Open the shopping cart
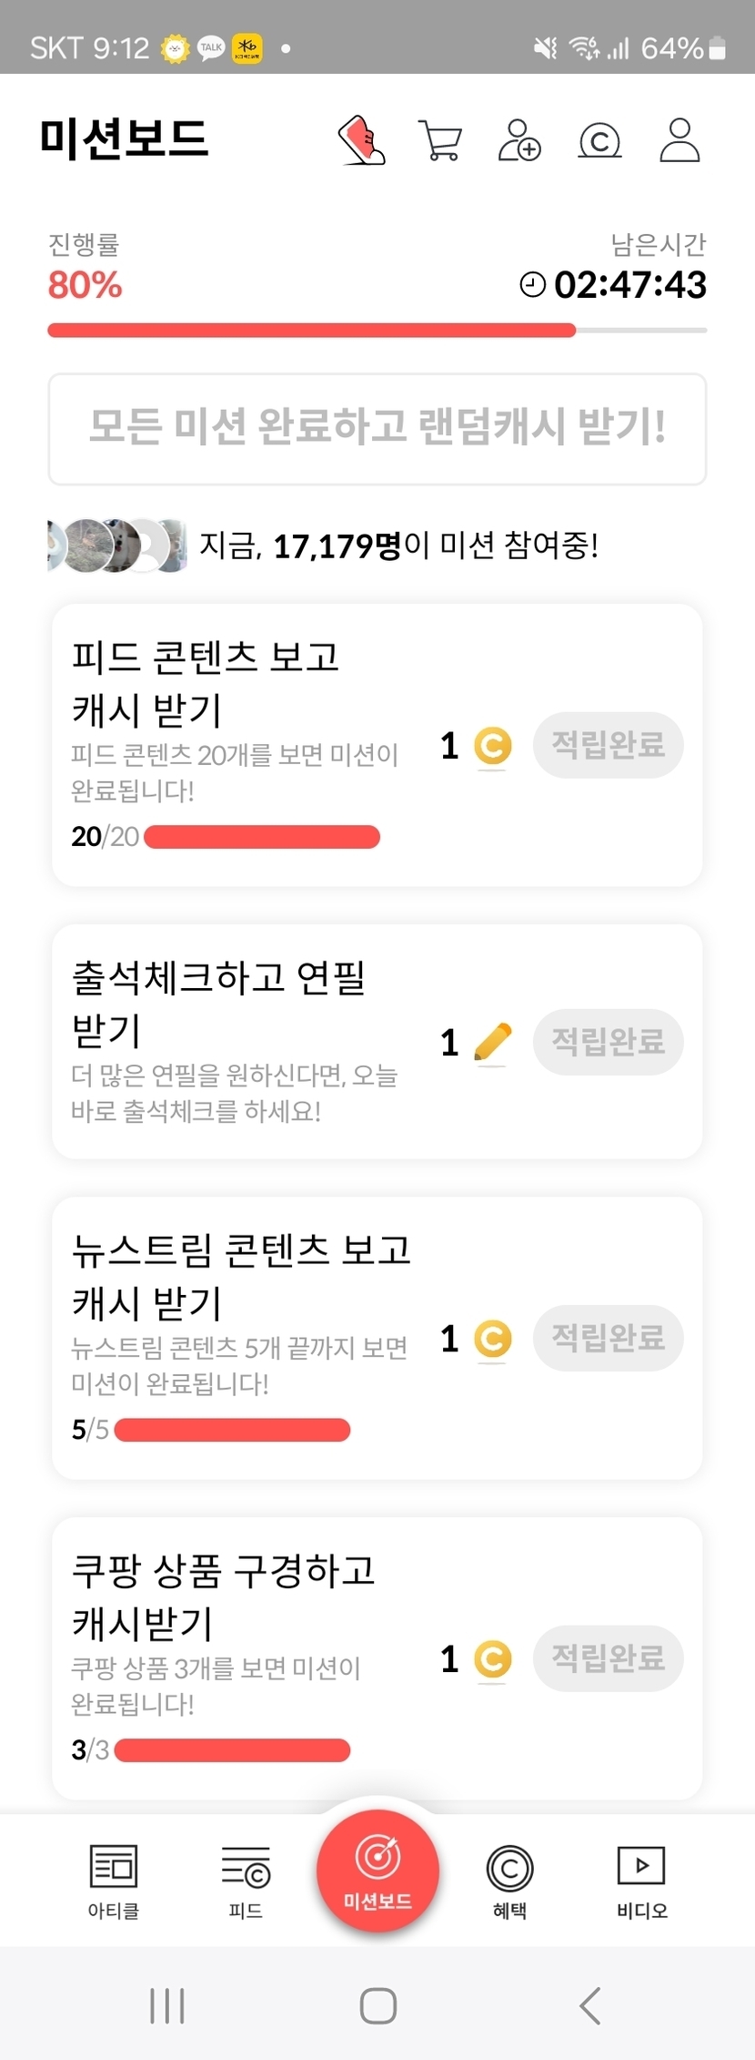755x2060 pixels. pos(440,140)
